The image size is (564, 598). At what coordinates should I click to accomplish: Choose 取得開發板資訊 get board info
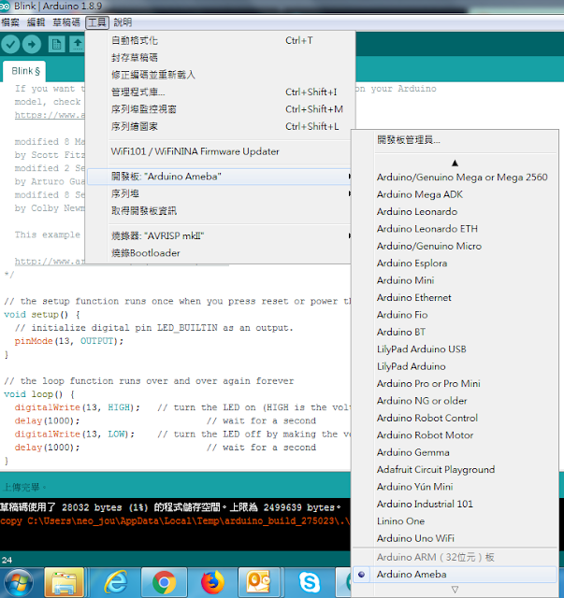(x=219, y=211)
